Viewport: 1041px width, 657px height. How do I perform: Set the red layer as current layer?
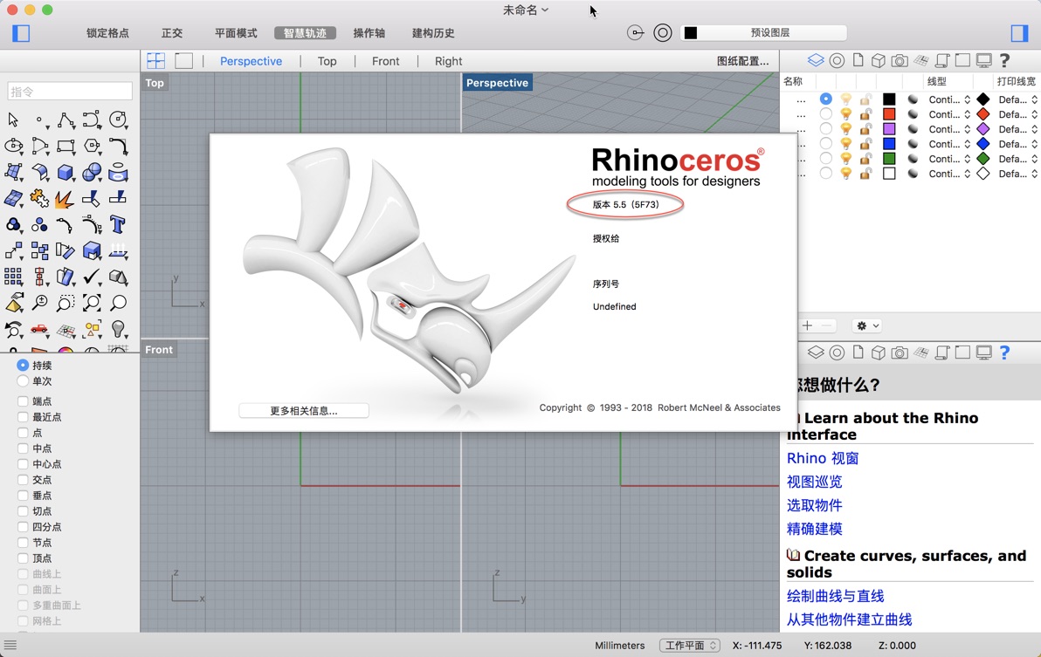click(825, 114)
